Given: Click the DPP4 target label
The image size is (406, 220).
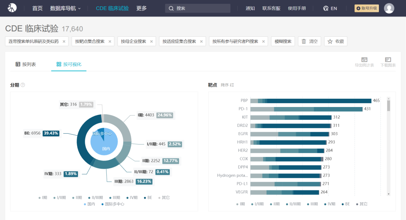Looking at the screenshot, I should pyautogui.click(x=243, y=167).
